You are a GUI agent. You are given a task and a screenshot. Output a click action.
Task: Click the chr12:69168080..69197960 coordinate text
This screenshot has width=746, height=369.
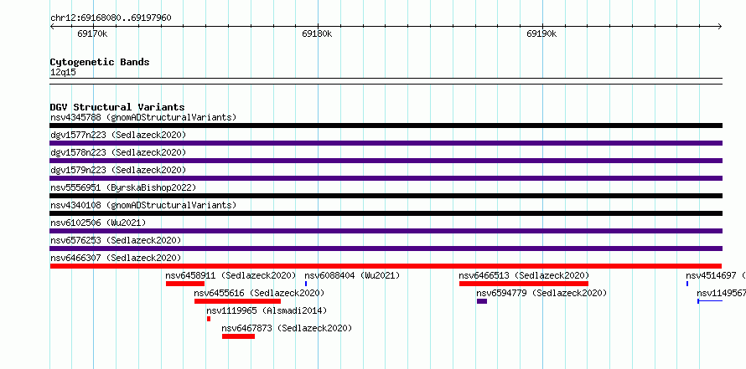111,18
